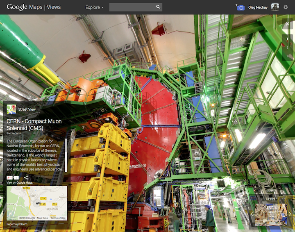The width and height of the screenshot is (295, 232).
Task: Go to previous CERN collection thumbnail arrow
Action: tap(252, 214)
